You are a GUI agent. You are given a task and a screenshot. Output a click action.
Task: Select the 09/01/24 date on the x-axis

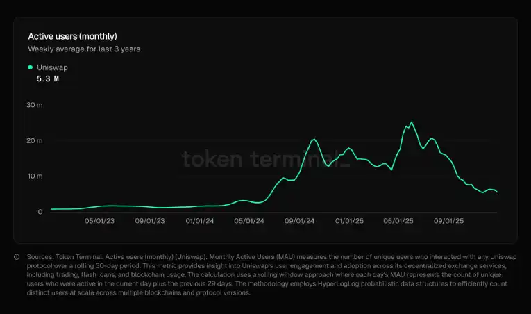pos(299,221)
